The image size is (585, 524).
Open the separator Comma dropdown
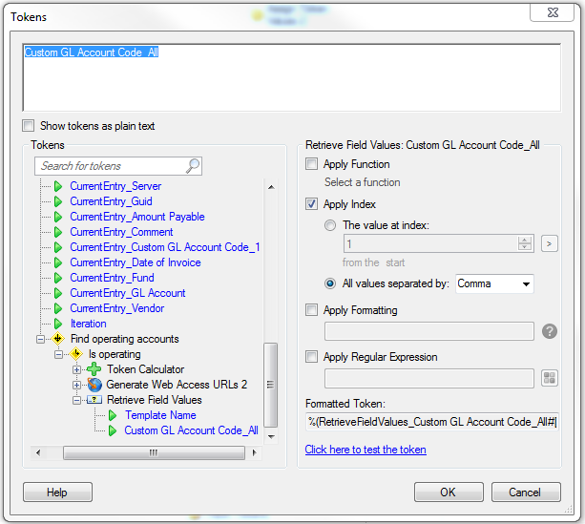tap(494, 283)
